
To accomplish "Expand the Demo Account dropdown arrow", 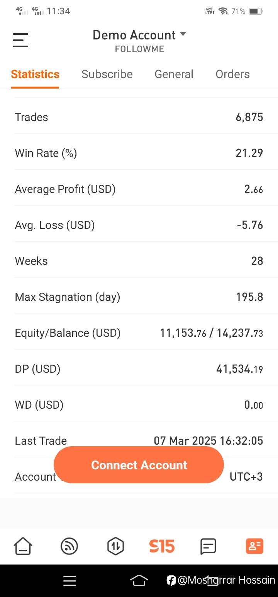I will coord(183,34).
